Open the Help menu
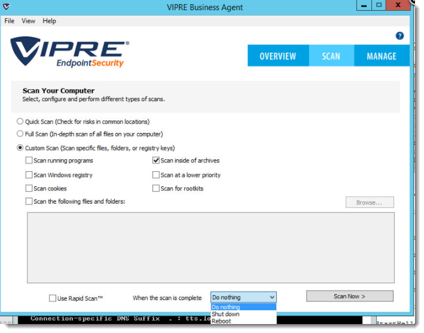Screen dimensions: 424x333 coord(49,21)
